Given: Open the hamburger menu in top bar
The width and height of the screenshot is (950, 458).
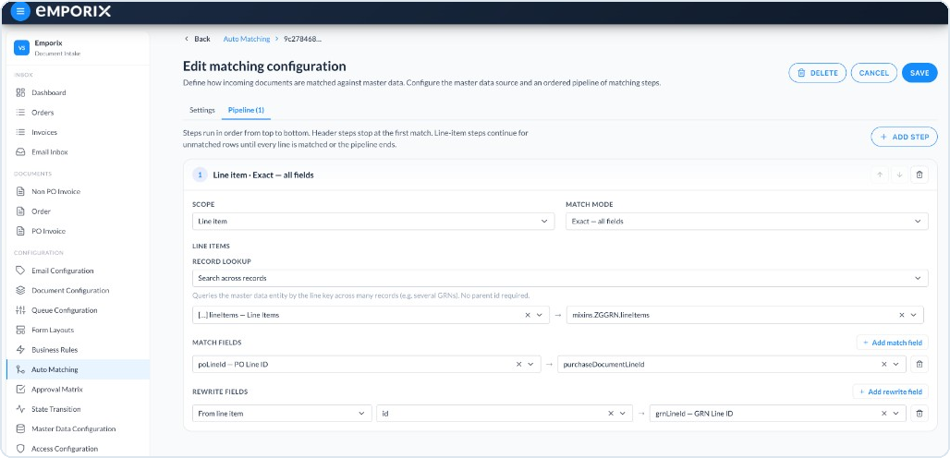Looking at the screenshot, I should point(20,11).
